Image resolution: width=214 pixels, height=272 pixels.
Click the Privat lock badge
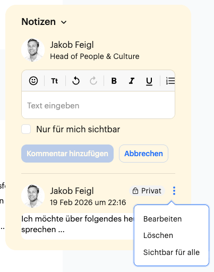point(147,191)
